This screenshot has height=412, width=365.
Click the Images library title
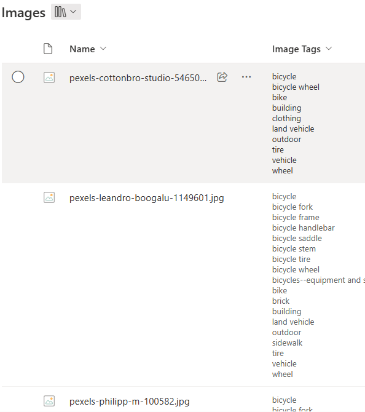[23, 13]
